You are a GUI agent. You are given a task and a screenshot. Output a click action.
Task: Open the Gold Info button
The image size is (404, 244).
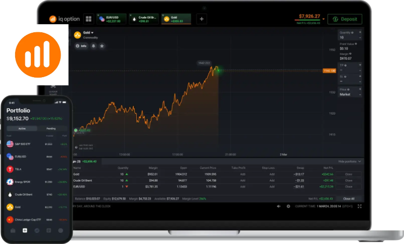81,46
